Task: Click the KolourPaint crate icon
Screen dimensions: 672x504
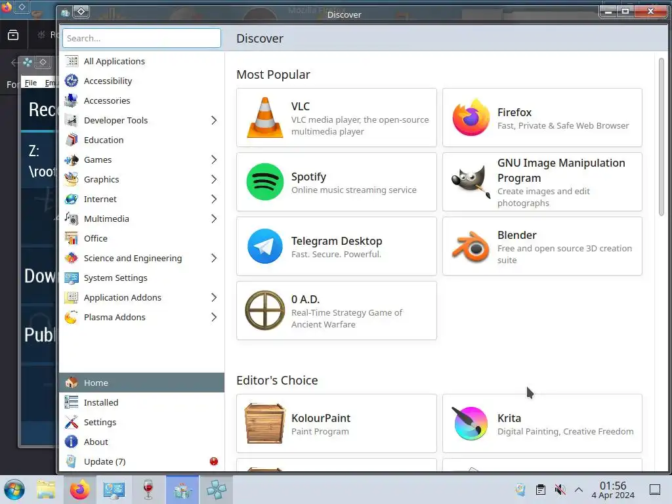Action: [265, 423]
